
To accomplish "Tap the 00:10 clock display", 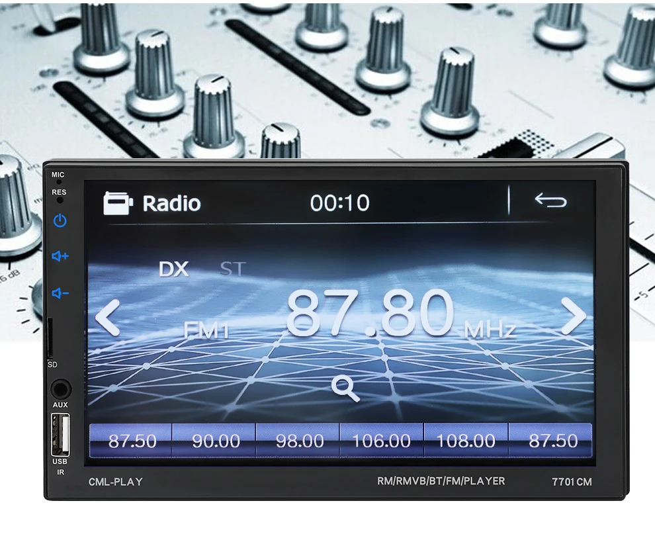I will (339, 203).
